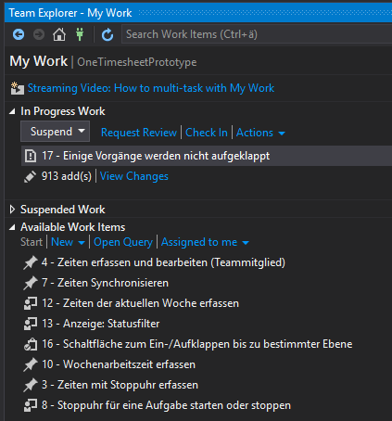This screenshot has width=392, height=421.
Task: Click the bug icon of item 17
Action: (x=31, y=156)
